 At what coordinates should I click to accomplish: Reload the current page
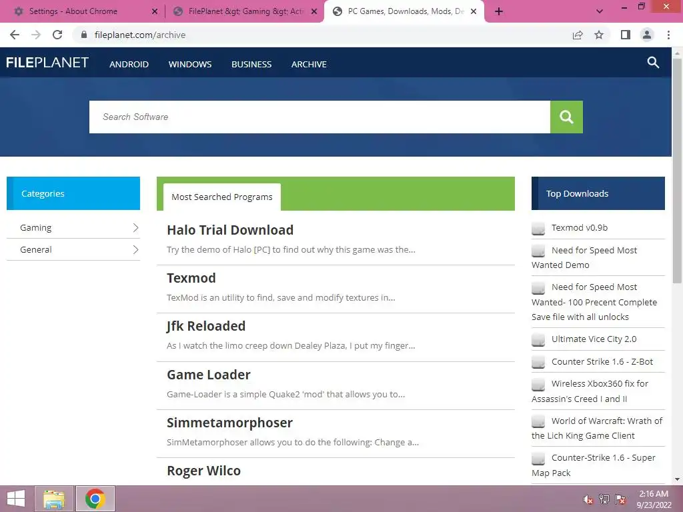click(x=57, y=35)
